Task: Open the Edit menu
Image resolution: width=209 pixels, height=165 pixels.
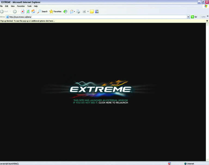Action: point(7,6)
